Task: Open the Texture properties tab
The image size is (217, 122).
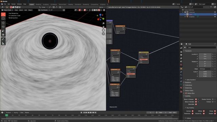Action: click(x=181, y=91)
